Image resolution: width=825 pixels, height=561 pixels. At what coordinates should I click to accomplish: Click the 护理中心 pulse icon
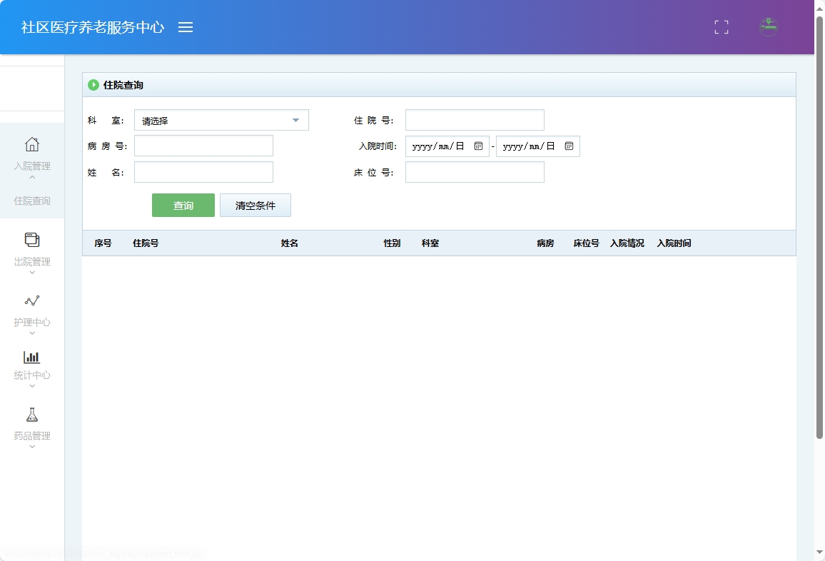click(32, 300)
